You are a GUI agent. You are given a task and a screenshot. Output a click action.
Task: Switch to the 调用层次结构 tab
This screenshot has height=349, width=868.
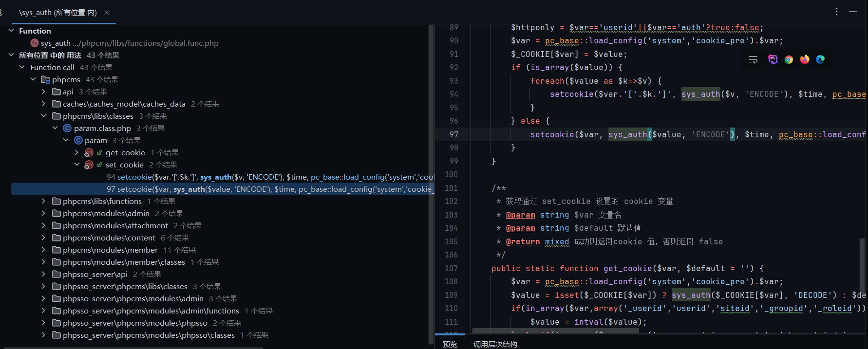(495, 344)
